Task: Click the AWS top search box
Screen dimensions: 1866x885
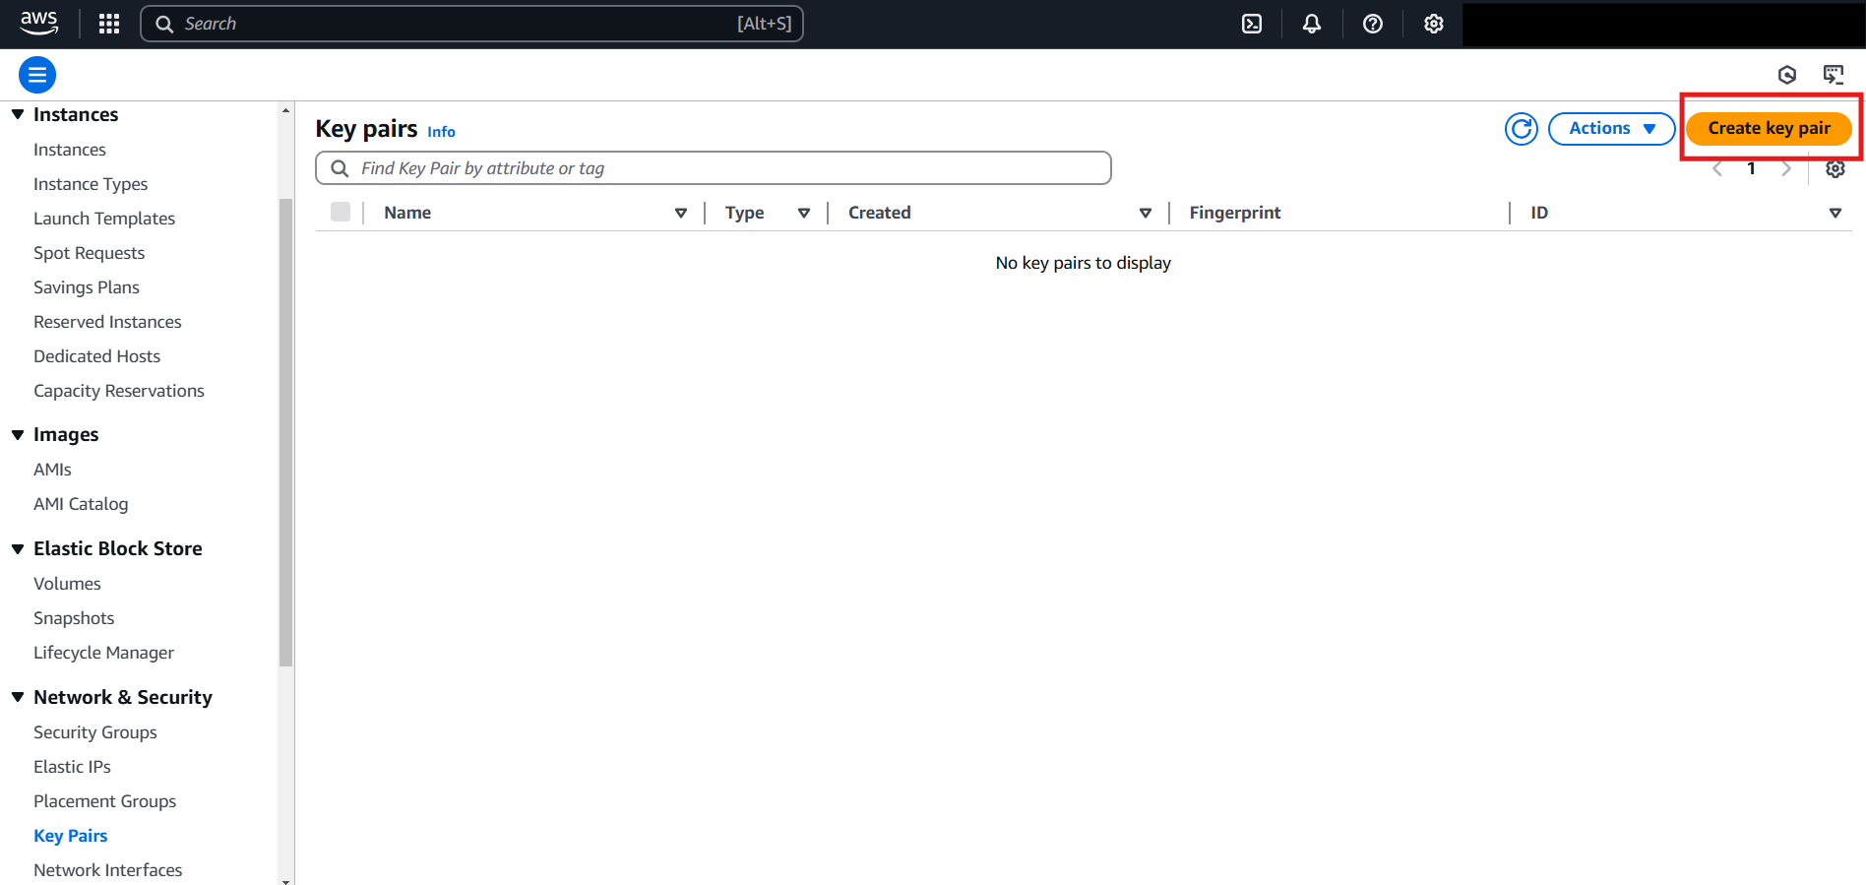Action: tap(472, 24)
